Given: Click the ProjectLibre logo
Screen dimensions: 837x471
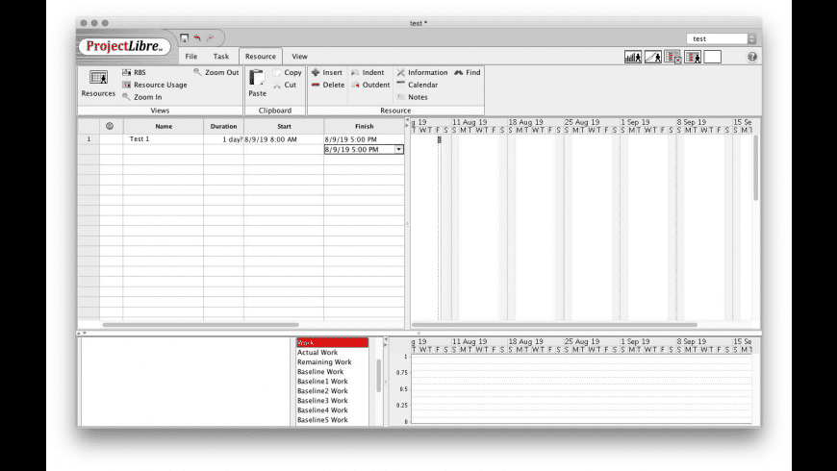Looking at the screenshot, I should click(124, 46).
